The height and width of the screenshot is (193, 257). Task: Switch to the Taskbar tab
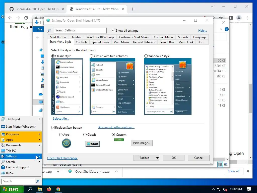76,37
